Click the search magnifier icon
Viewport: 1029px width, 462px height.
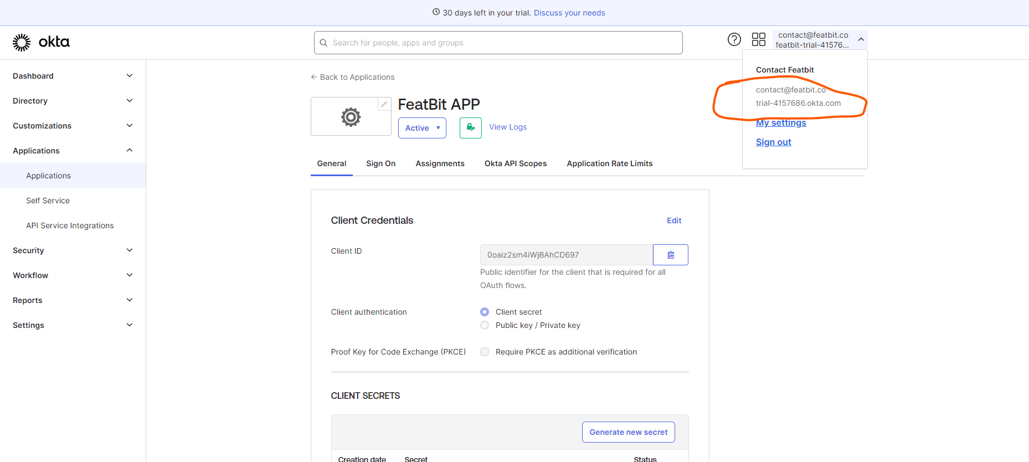pos(323,43)
